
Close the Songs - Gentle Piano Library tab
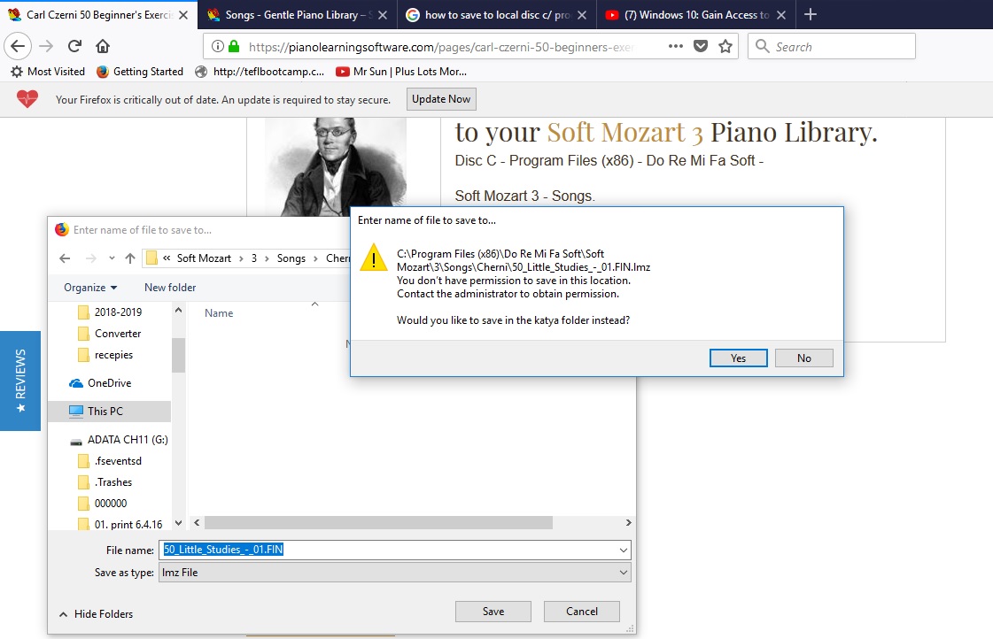(x=383, y=15)
